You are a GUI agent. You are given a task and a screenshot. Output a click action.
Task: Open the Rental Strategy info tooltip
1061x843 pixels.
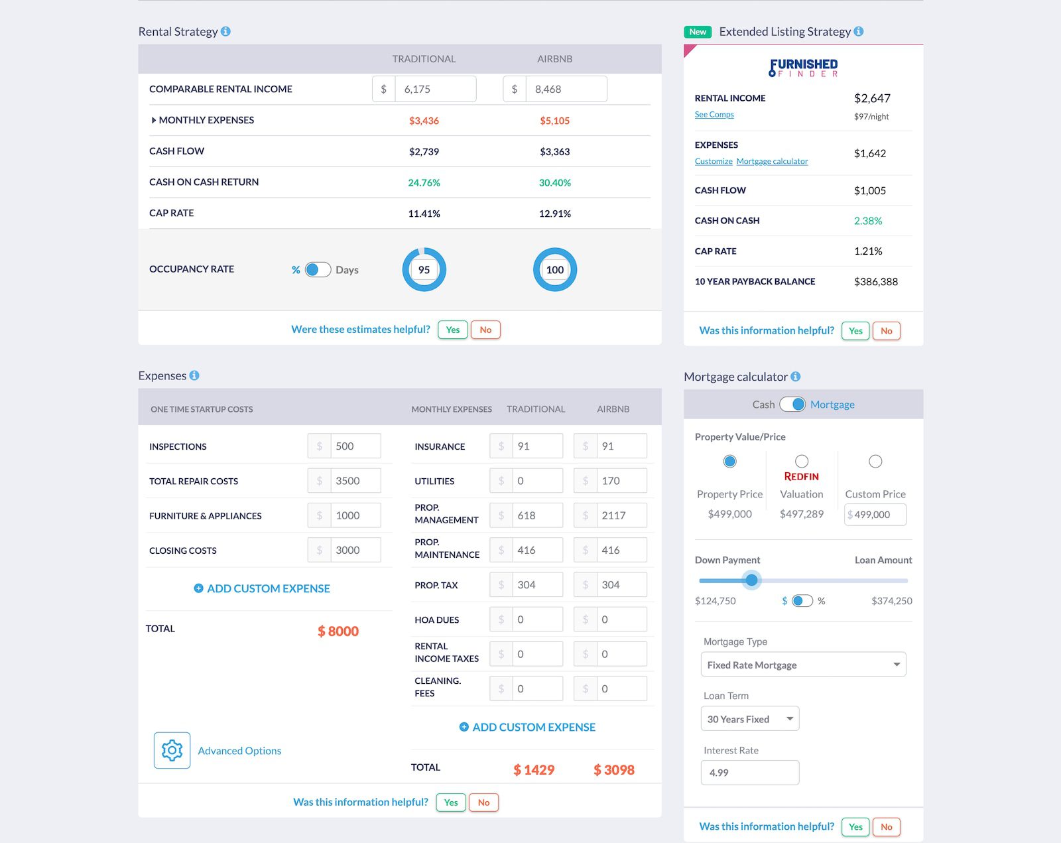[x=226, y=31]
